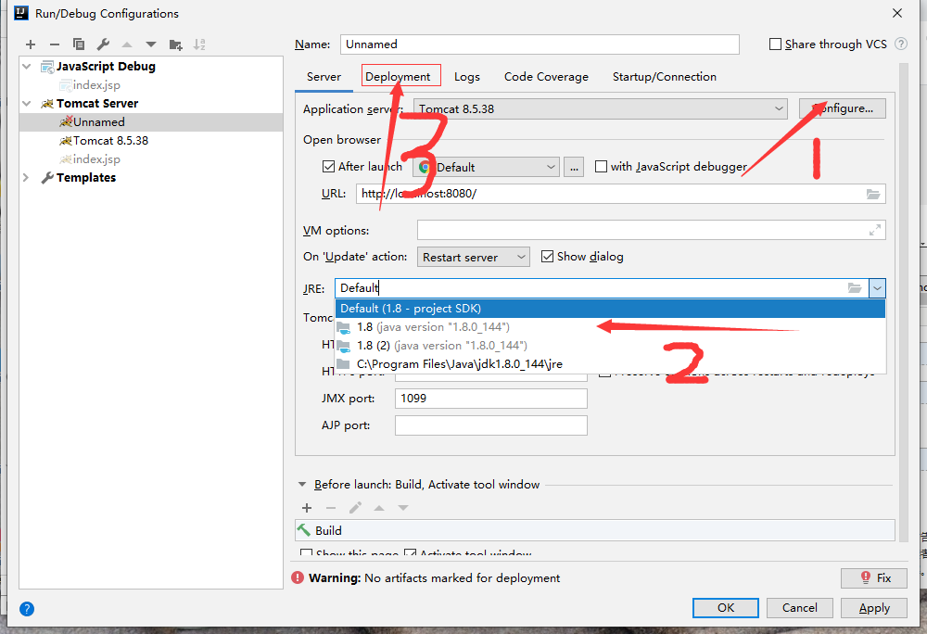Enable with JavaScript debugger checkbox
927x634 pixels.
pyautogui.click(x=601, y=167)
